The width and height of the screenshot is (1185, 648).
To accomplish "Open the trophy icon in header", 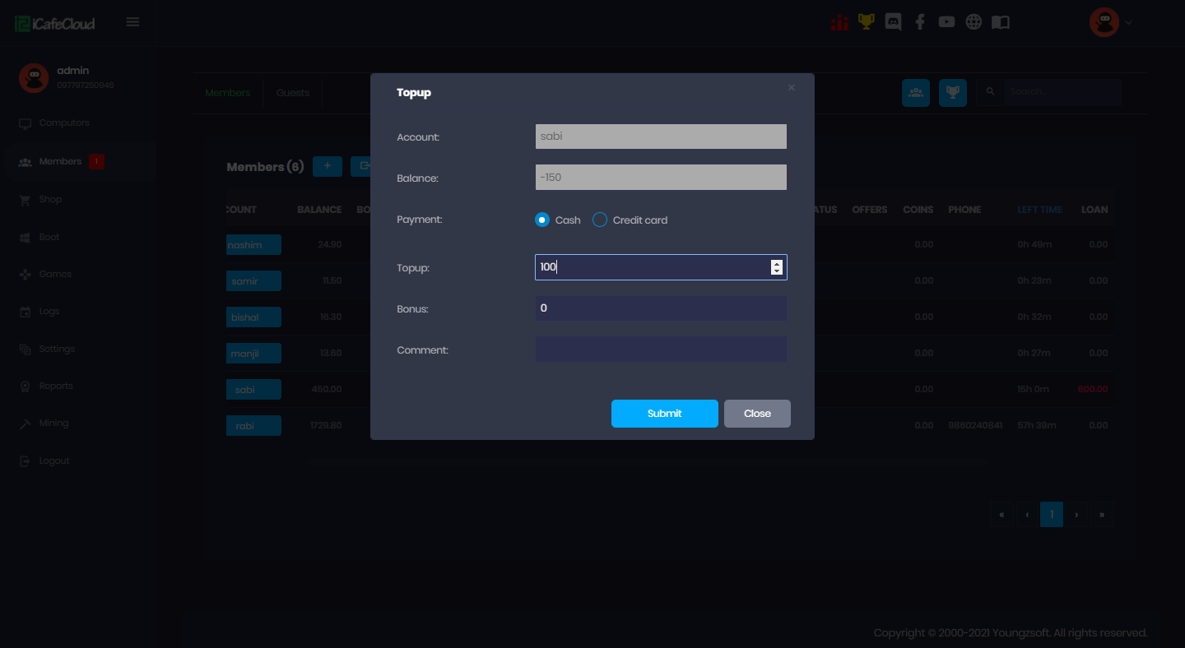I will tap(866, 22).
